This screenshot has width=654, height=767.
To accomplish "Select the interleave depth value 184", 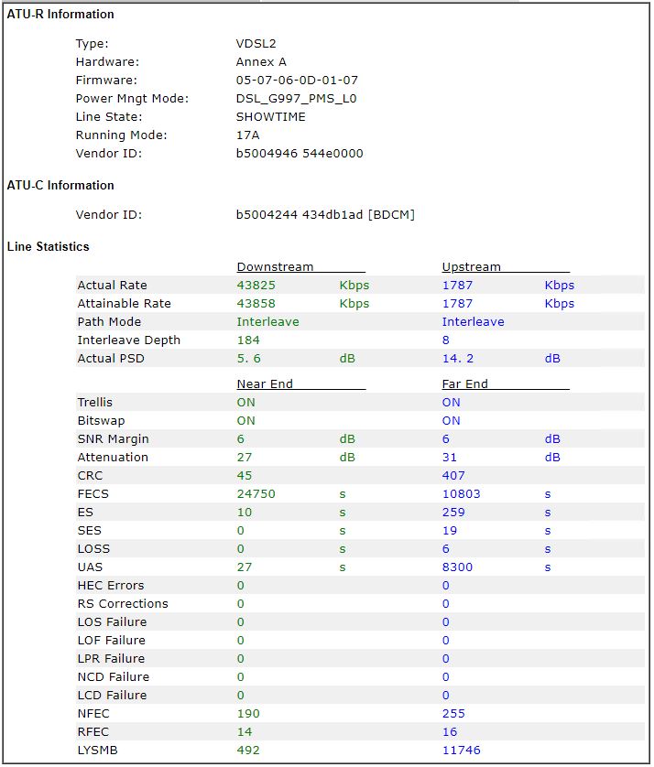I will tap(248, 340).
